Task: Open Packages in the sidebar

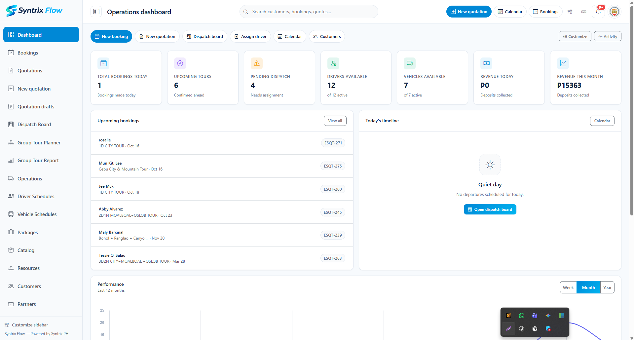Action: [x=41, y=233]
